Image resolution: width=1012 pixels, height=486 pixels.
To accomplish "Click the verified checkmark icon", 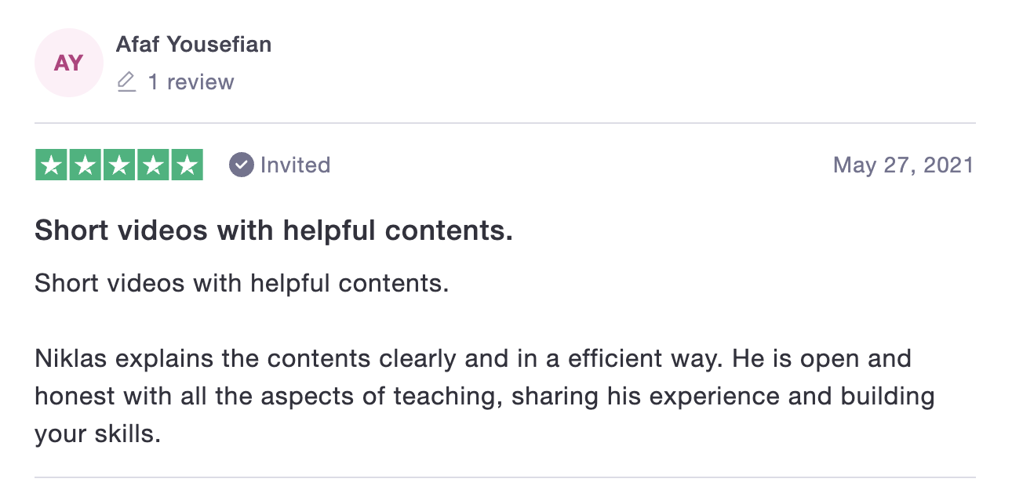I will (x=241, y=165).
